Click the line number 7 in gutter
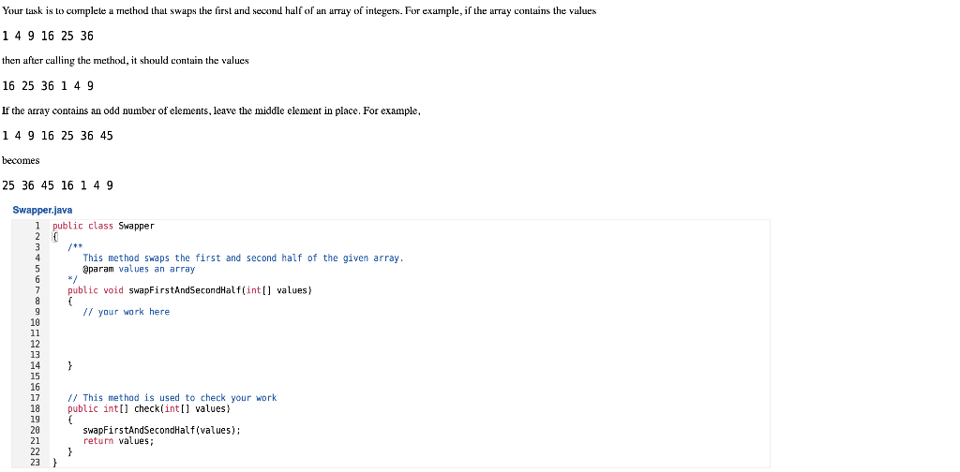960x472 pixels. coord(37,290)
